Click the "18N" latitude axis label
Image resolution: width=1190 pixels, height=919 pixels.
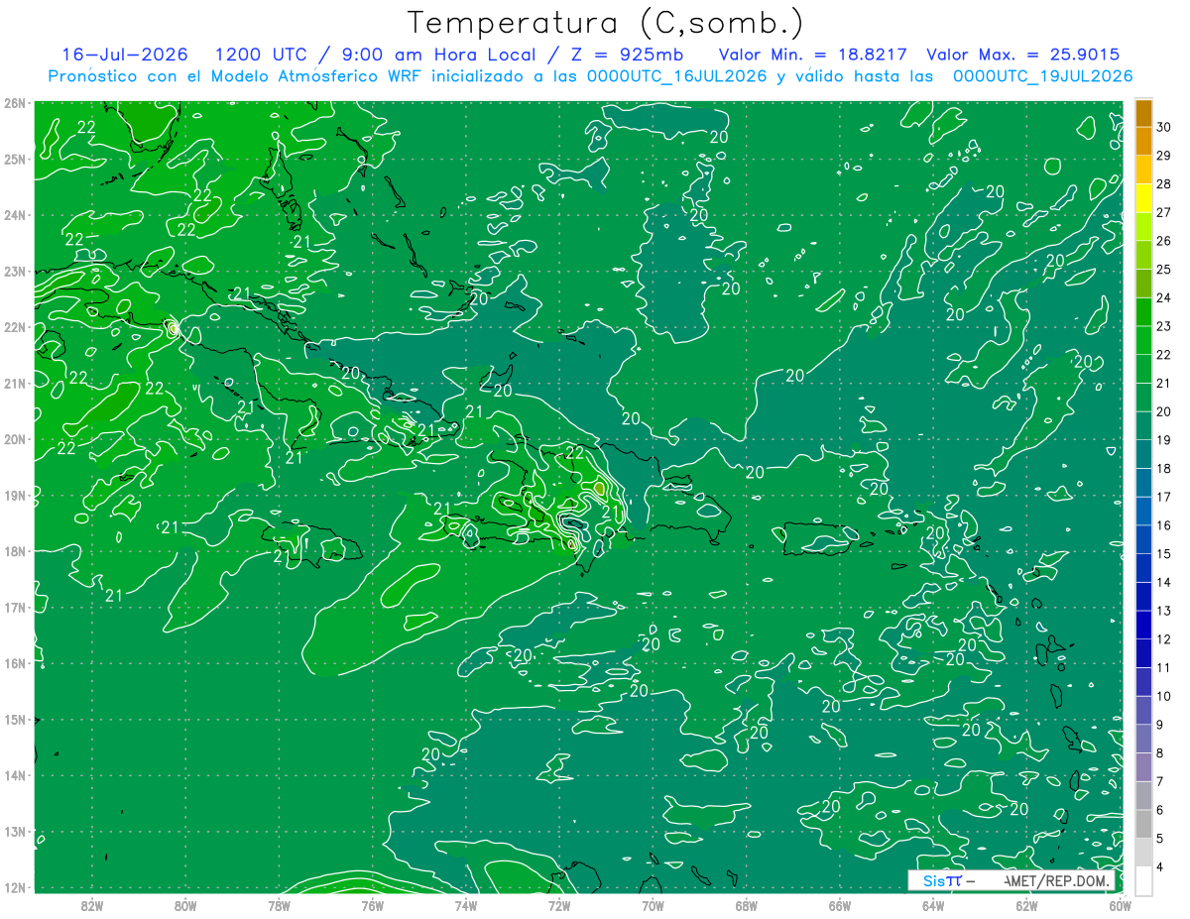click(x=15, y=551)
